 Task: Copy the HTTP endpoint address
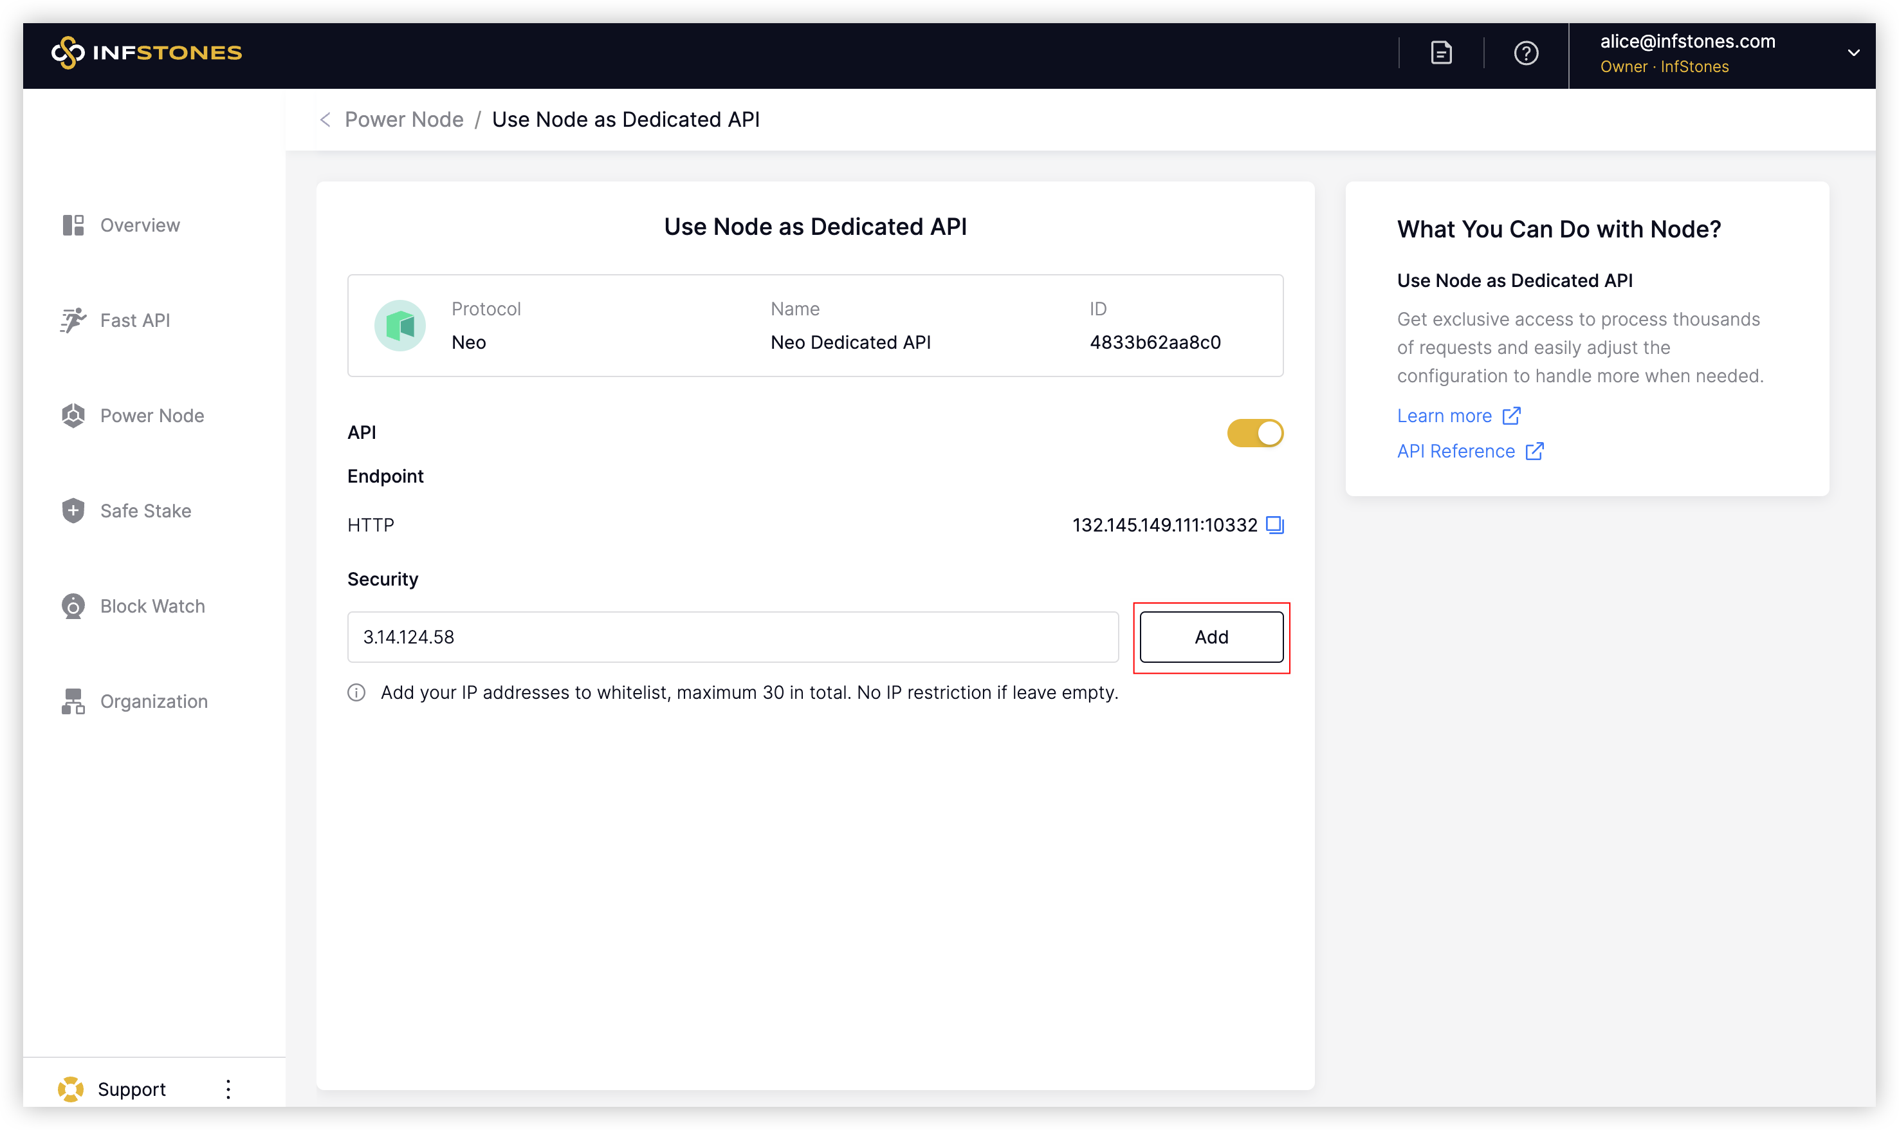click(1274, 524)
